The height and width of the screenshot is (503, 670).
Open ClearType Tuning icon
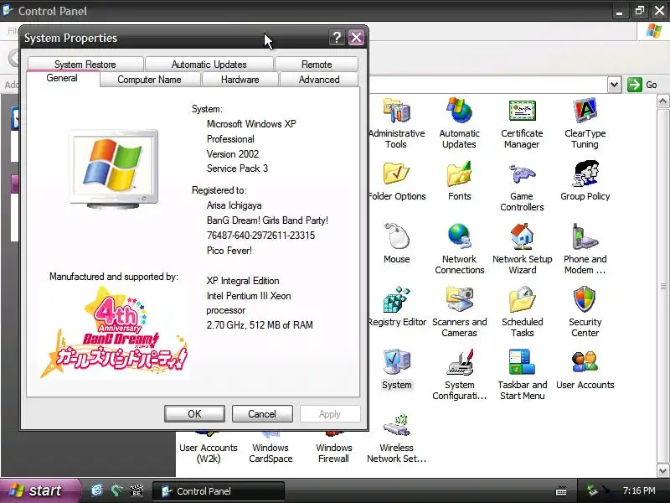[x=585, y=111]
